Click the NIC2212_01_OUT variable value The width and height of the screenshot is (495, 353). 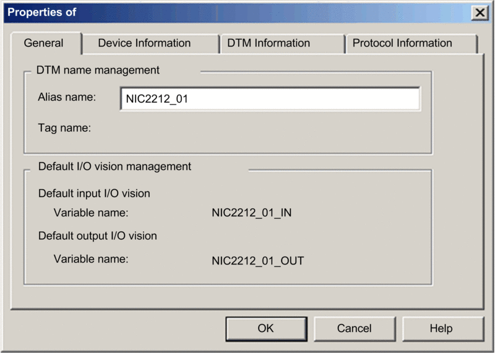(x=257, y=260)
